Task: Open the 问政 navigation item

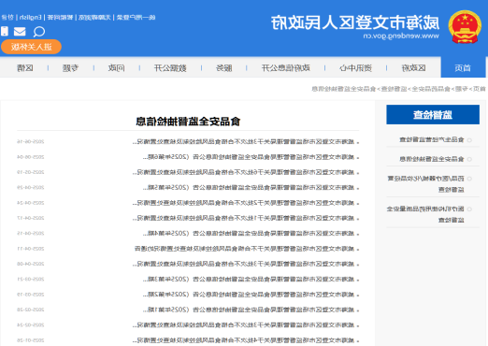Action: (117, 67)
